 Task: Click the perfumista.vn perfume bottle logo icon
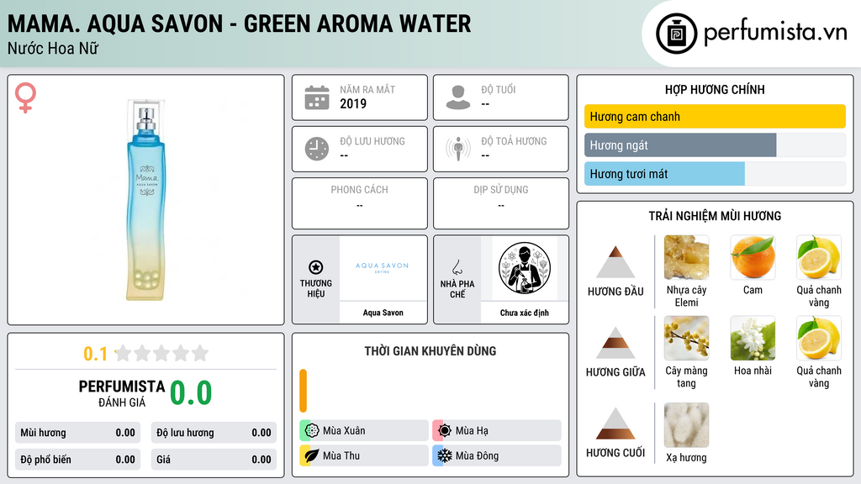676,34
